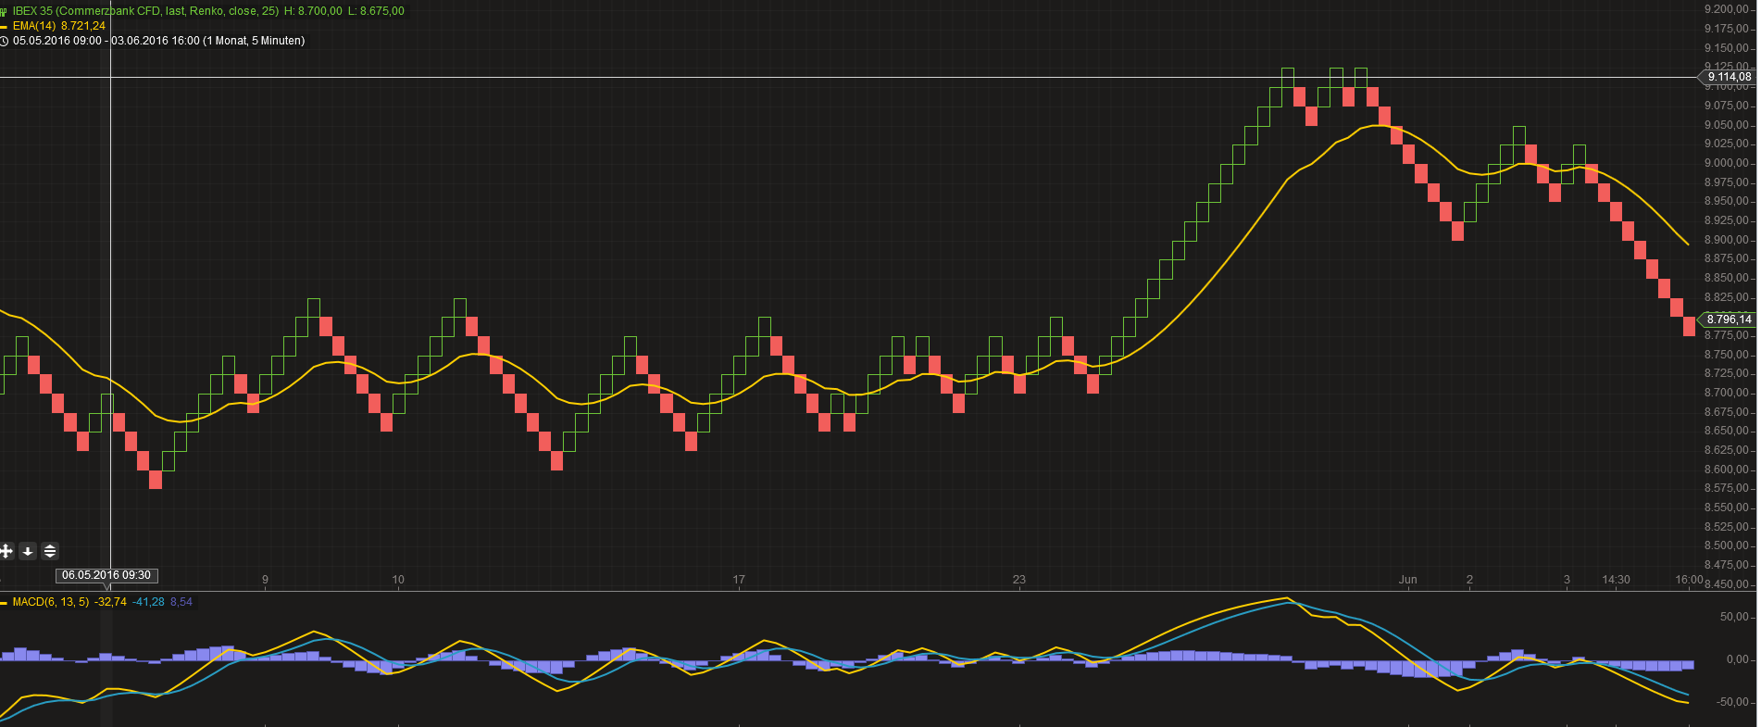The image size is (1761, 727).
Task: Select the EMA(14) indicator label
Action: pyautogui.click(x=35, y=26)
